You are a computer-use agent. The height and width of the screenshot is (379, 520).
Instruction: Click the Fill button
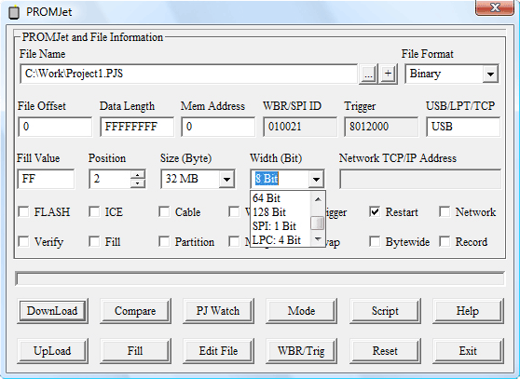135,351
